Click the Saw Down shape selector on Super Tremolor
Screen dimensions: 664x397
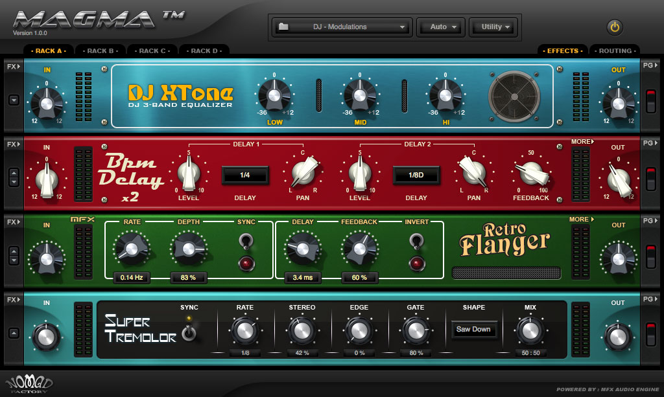[473, 329]
